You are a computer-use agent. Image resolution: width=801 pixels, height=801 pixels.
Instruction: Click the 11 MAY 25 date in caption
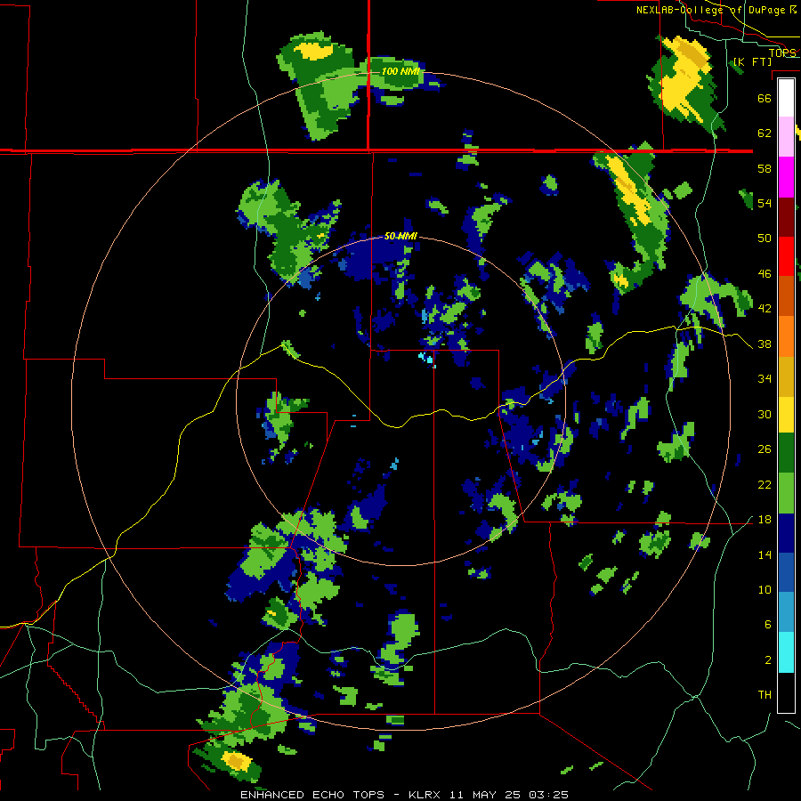[x=485, y=795]
